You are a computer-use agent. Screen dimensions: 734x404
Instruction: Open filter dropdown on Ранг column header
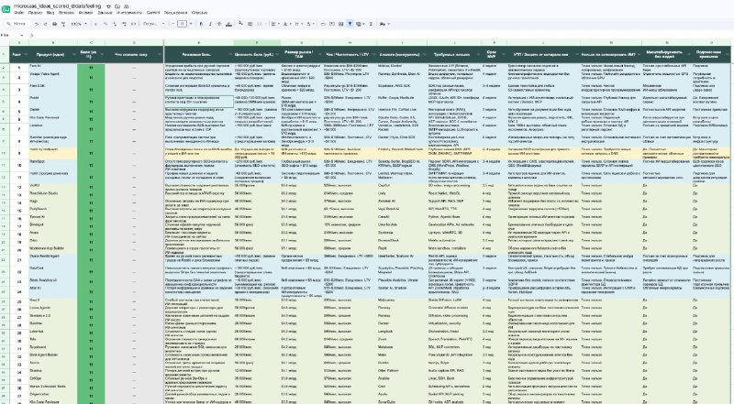coord(26,55)
